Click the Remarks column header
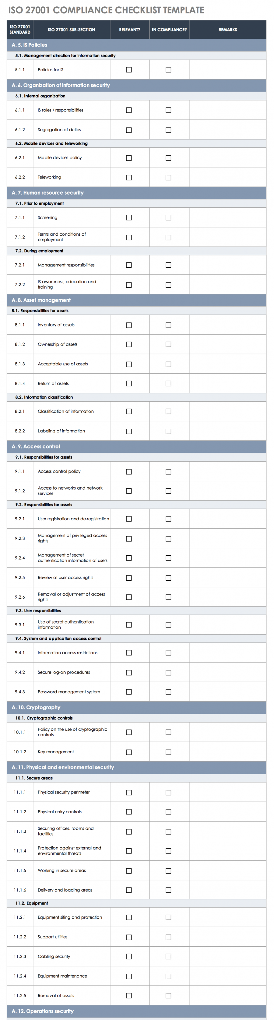Screen dimensions: 274x1020 pyautogui.click(x=228, y=30)
